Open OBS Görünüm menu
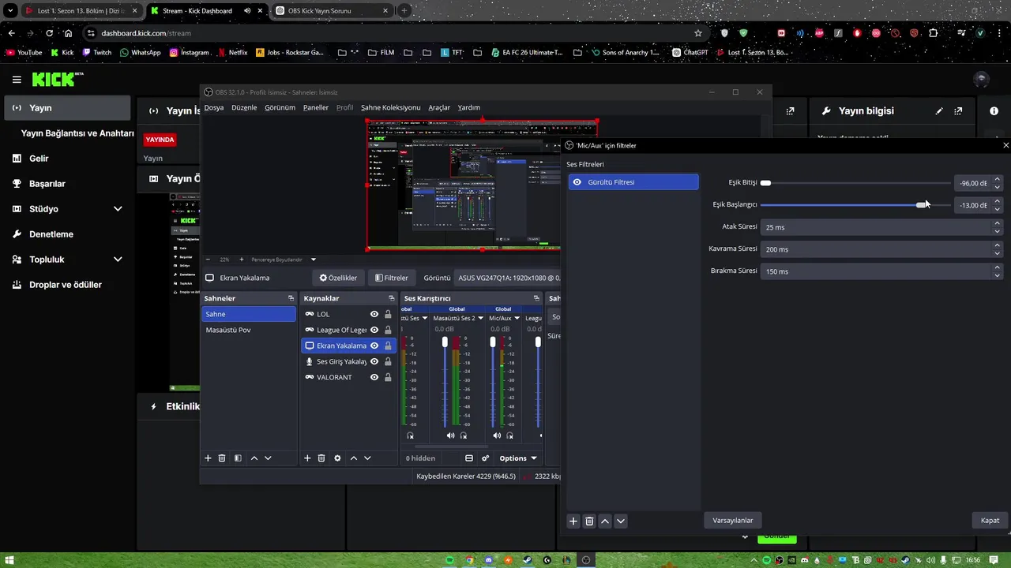 coord(280,107)
